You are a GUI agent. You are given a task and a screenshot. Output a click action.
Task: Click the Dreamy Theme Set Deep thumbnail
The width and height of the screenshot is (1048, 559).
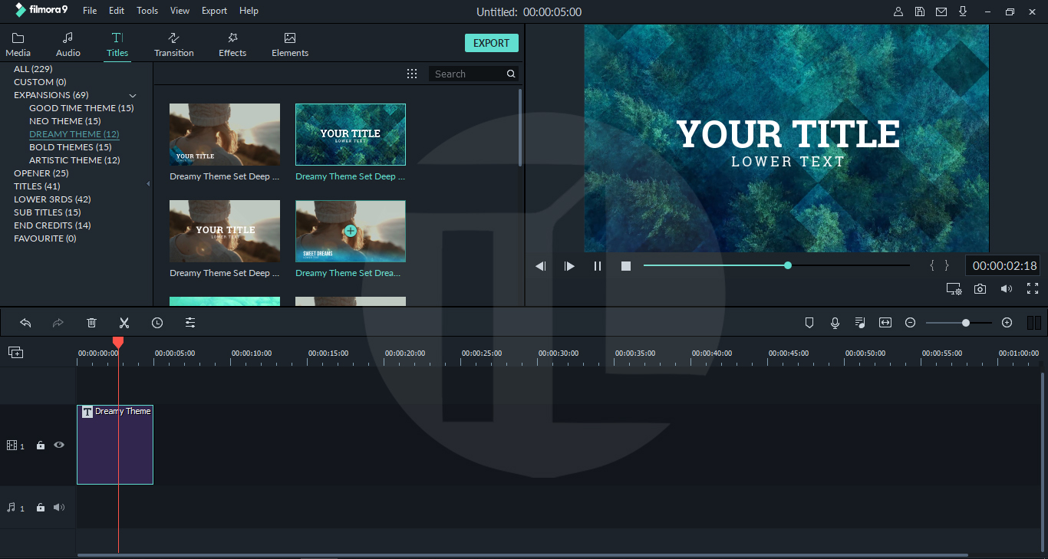click(x=224, y=134)
